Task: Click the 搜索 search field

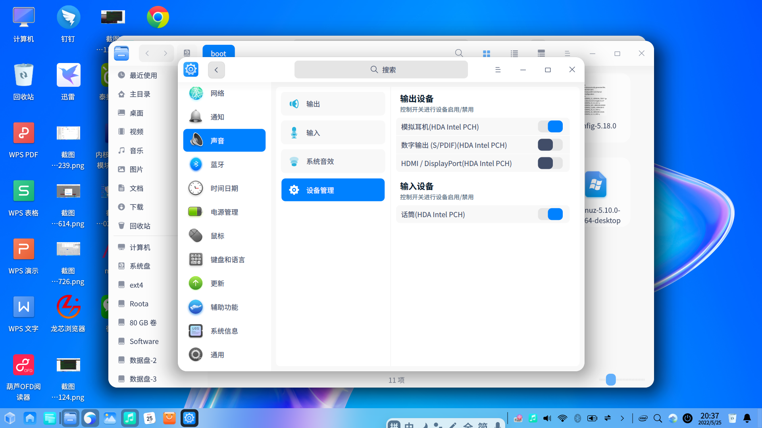Action: pyautogui.click(x=380, y=69)
